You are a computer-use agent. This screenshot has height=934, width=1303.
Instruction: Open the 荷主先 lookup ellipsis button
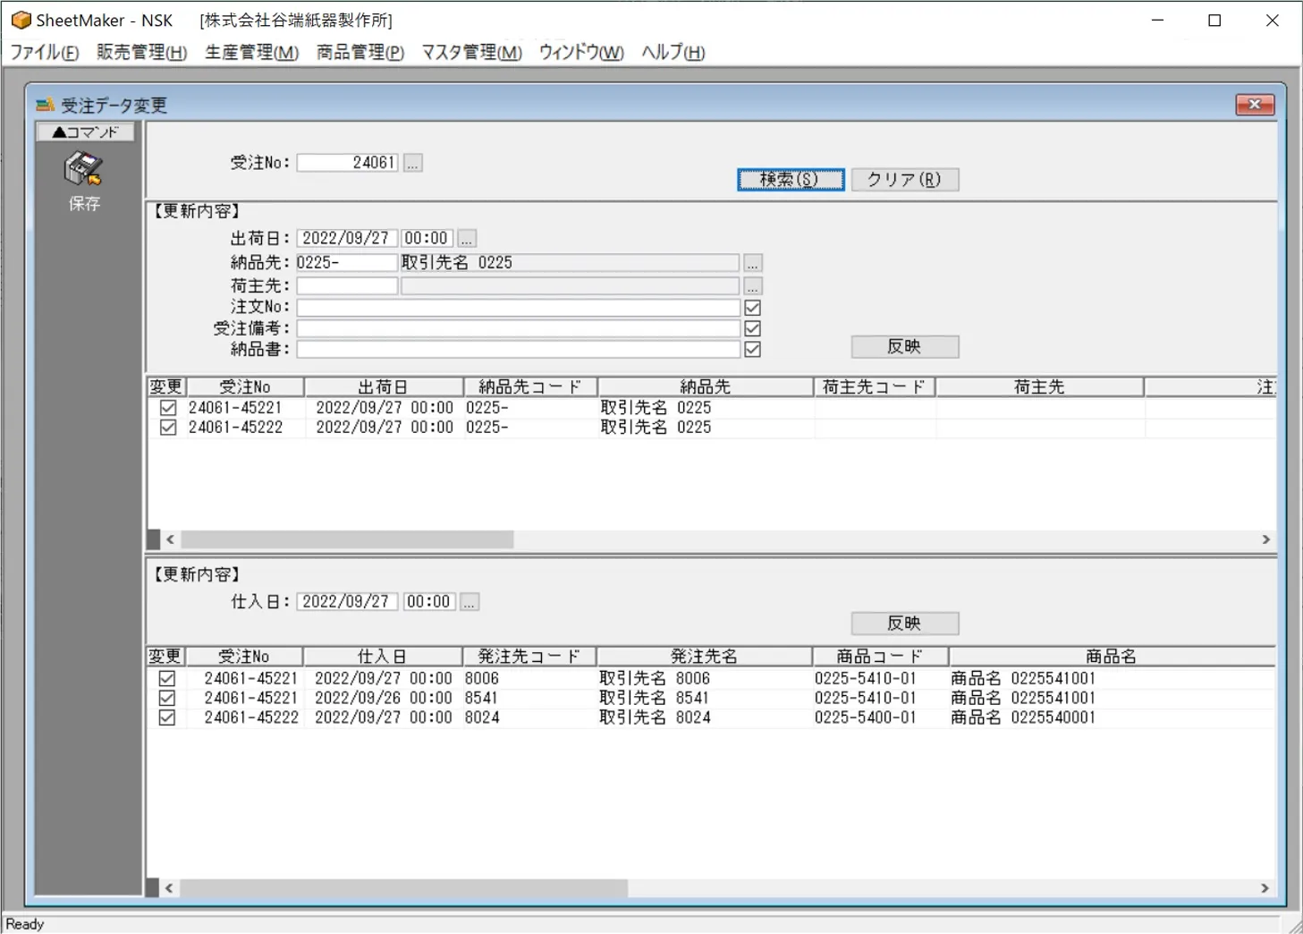pyautogui.click(x=752, y=286)
